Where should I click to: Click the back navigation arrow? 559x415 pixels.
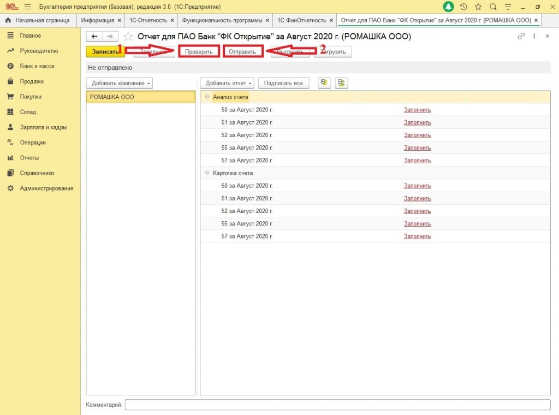click(94, 37)
